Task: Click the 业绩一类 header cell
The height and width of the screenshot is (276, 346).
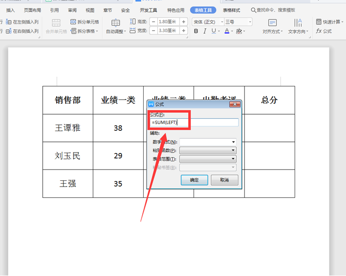Action: pos(118,100)
